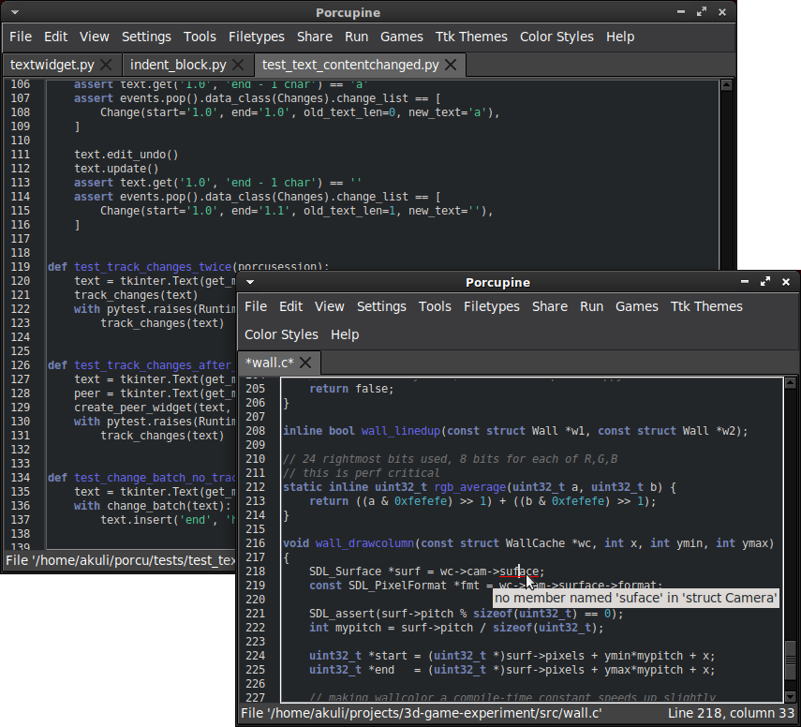
Task: Close the indent_block.py tab
Action: pyautogui.click(x=238, y=65)
